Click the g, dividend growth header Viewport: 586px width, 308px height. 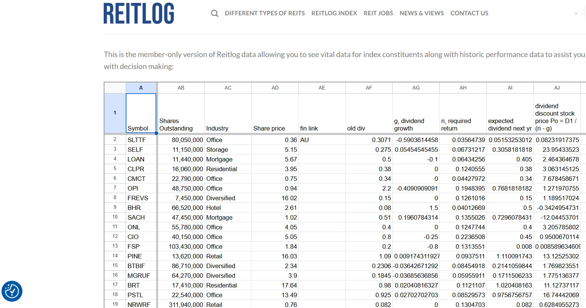tap(416, 113)
